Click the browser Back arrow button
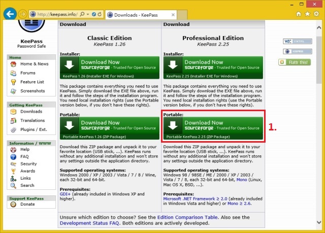Image resolution: width=325 pixels, height=233 pixels. click(x=9, y=14)
